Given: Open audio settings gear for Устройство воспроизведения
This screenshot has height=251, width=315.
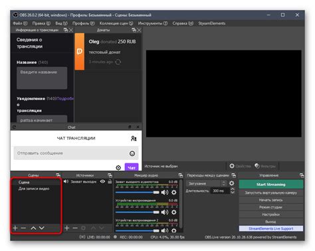Looking at the screenshot, I should click(174, 212).
